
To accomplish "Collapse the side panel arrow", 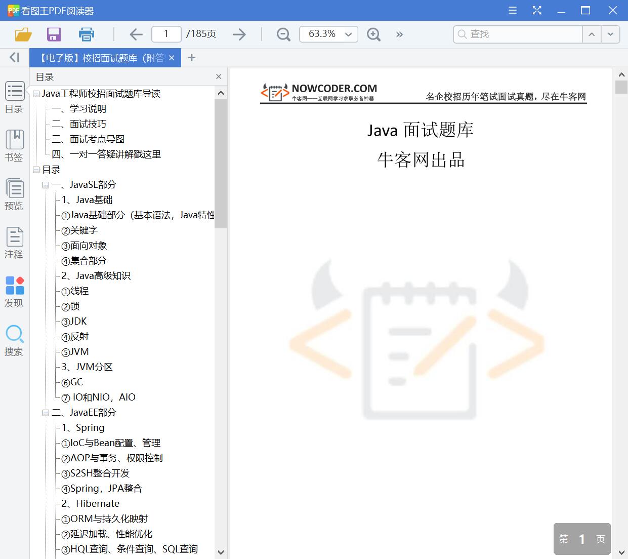I will pos(14,58).
